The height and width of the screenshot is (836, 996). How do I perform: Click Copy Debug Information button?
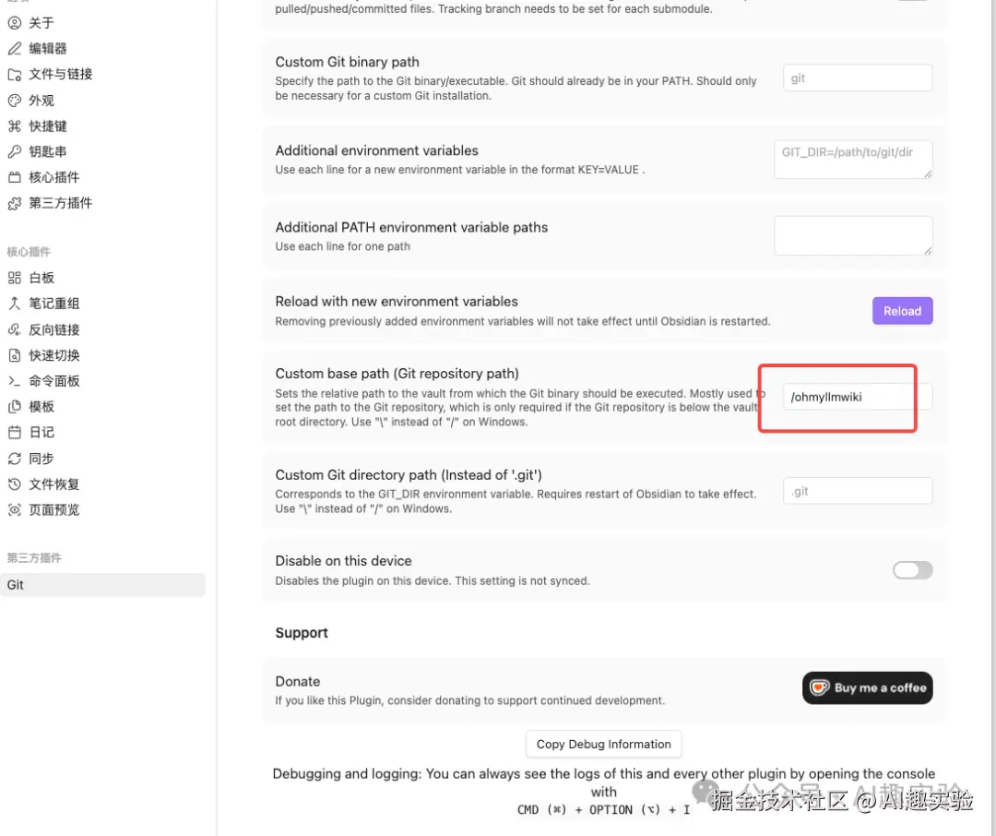(x=603, y=744)
